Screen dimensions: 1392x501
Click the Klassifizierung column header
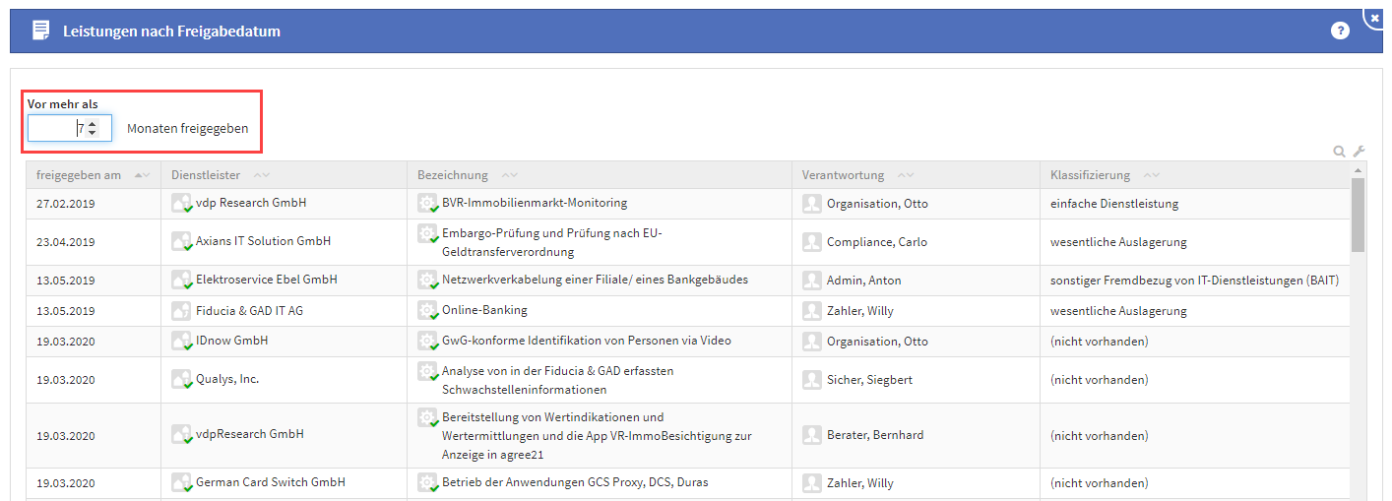click(x=1090, y=175)
